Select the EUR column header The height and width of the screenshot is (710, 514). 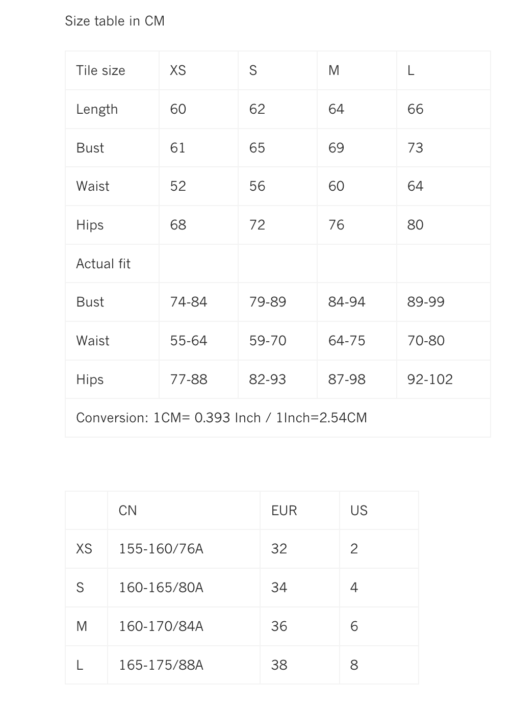284,511
